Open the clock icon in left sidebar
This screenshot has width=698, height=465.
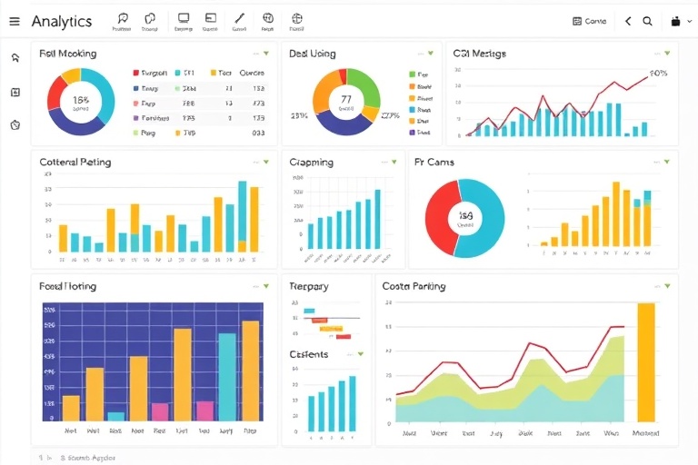click(15, 124)
